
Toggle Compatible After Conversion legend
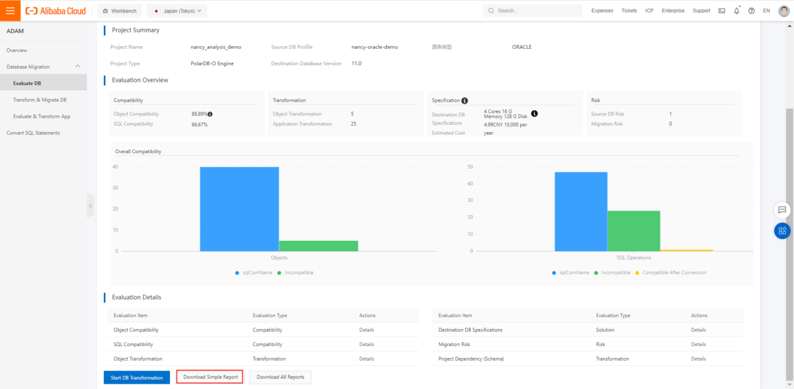(x=671, y=272)
